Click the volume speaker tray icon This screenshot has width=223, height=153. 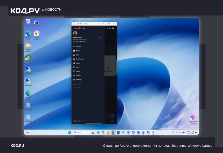[180, 132]
